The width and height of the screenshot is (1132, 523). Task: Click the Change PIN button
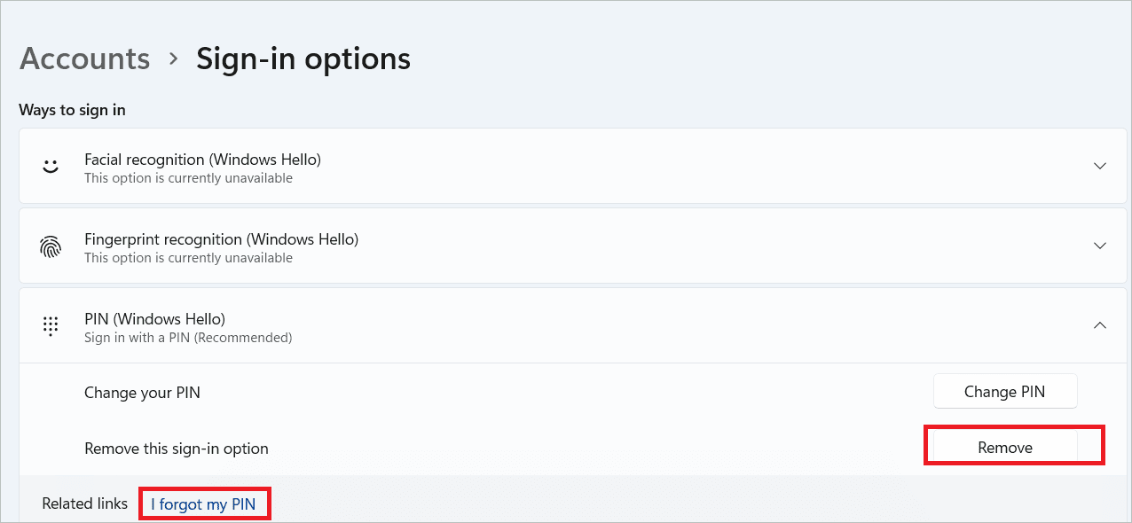pyautogui.click(x=1005, y=391)
